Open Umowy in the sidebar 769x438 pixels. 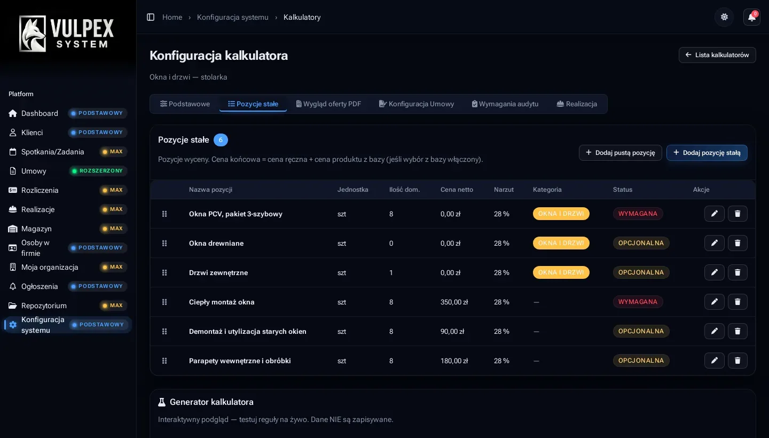(68, 171)
